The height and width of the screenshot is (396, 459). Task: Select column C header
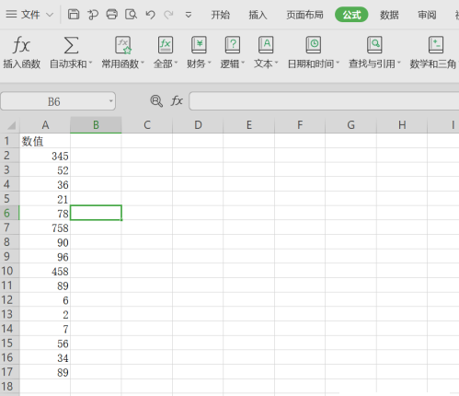point(147,125)
